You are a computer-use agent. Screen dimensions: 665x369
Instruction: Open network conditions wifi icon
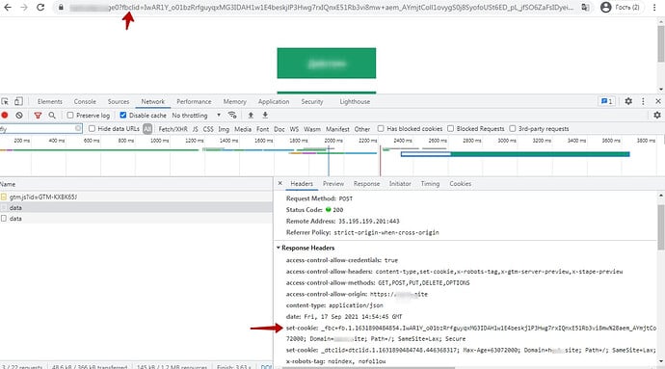pos(232,115)
